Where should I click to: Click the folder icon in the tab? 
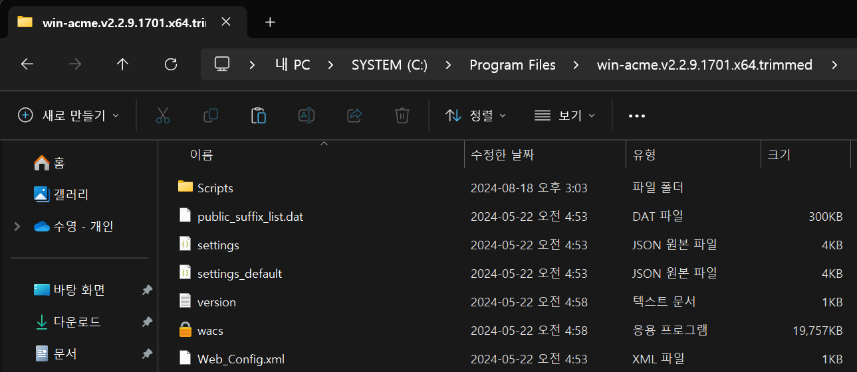click(x=25, y=21)
